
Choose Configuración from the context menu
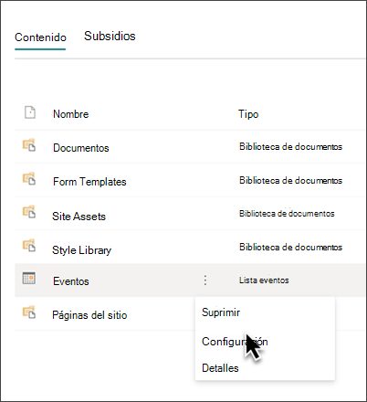[235, 342]
